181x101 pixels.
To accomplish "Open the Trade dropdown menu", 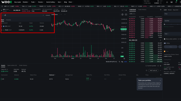I will click(x=33, y=2).
